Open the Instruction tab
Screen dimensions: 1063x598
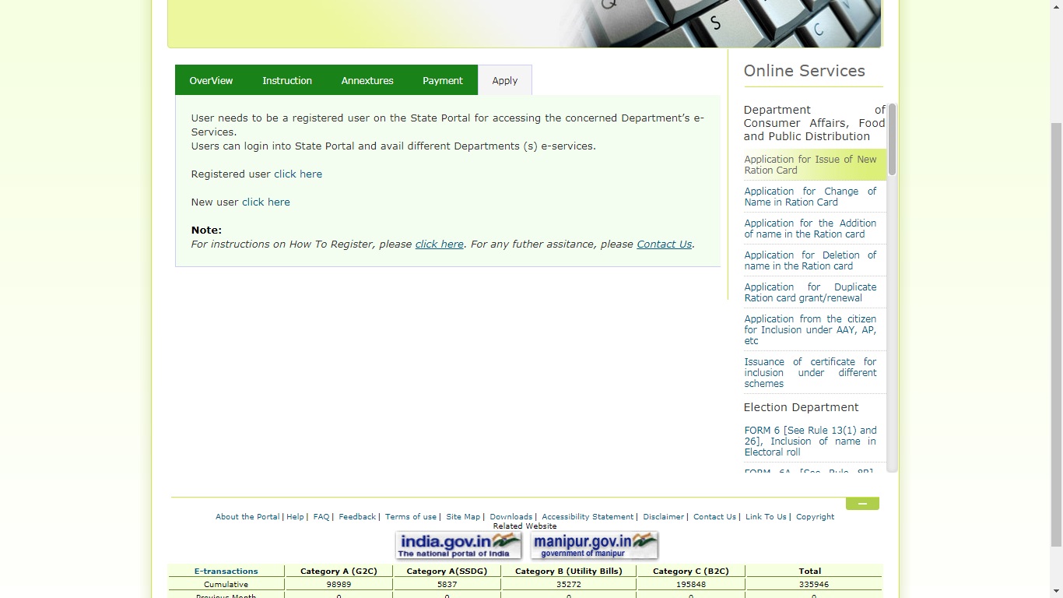287,80
